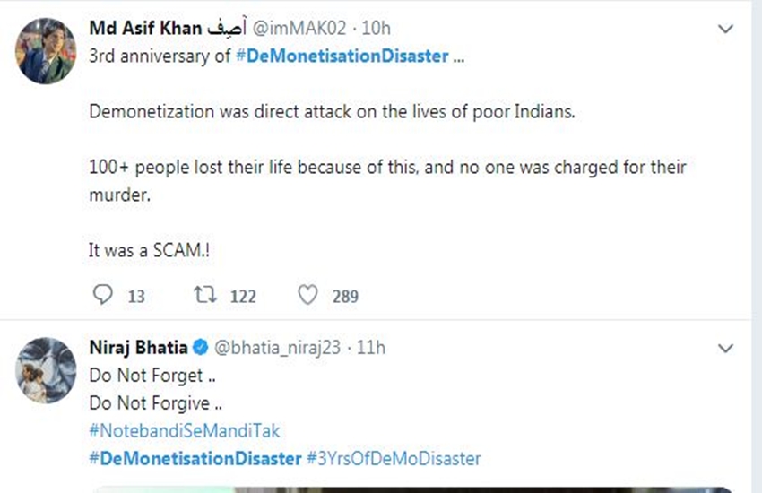The image size is (762, 493).
Task: Click the Md Asif Khan display name
Action: pos(145,30)
